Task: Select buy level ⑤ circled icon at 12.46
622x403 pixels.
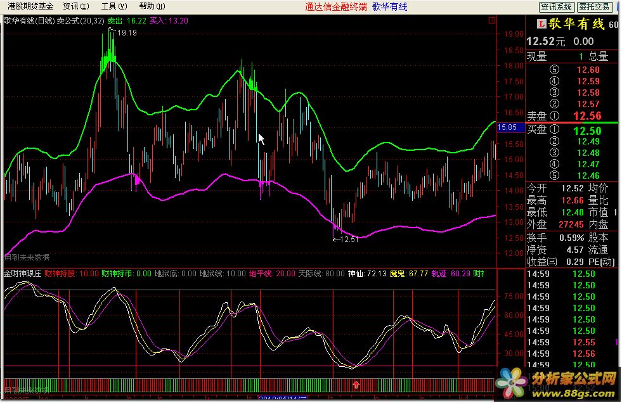Action: [554, 176]
